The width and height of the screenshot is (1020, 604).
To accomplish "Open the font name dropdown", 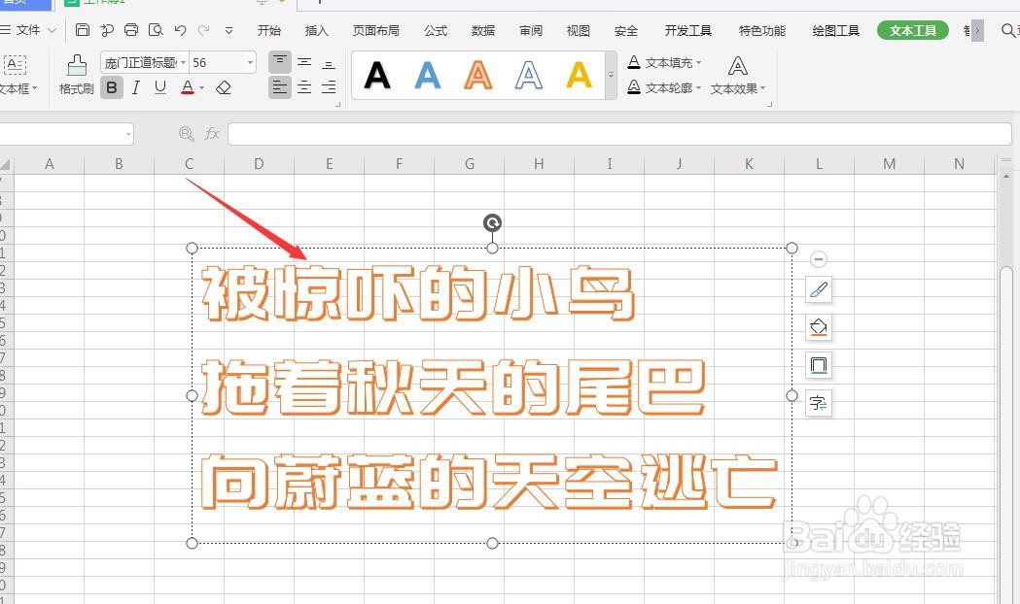I will (x=184, y=63).
